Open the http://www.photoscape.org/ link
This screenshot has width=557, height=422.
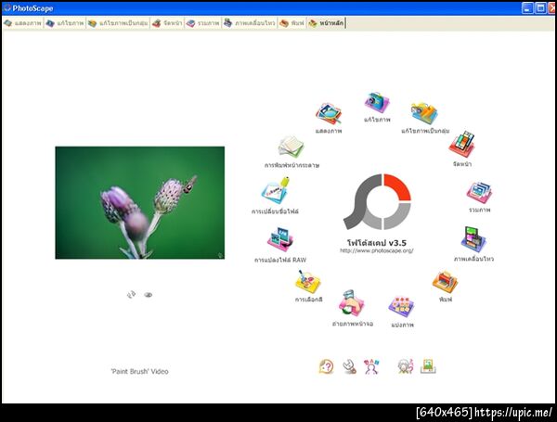point(377,250)
